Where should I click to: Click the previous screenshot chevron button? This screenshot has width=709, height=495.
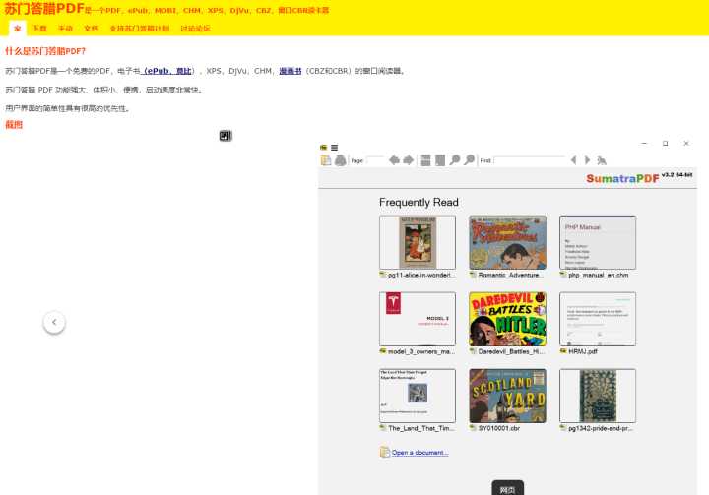tap(54, 323)
